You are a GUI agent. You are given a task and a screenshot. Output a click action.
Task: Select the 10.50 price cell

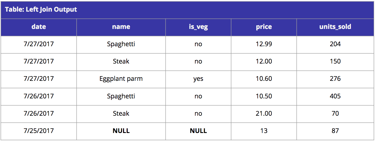point(264,97)
